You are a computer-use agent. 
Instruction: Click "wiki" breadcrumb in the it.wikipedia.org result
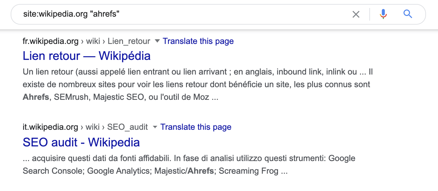coord(93,127)
